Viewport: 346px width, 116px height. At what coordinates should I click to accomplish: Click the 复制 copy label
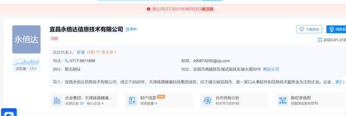click(x=133, y=29)
